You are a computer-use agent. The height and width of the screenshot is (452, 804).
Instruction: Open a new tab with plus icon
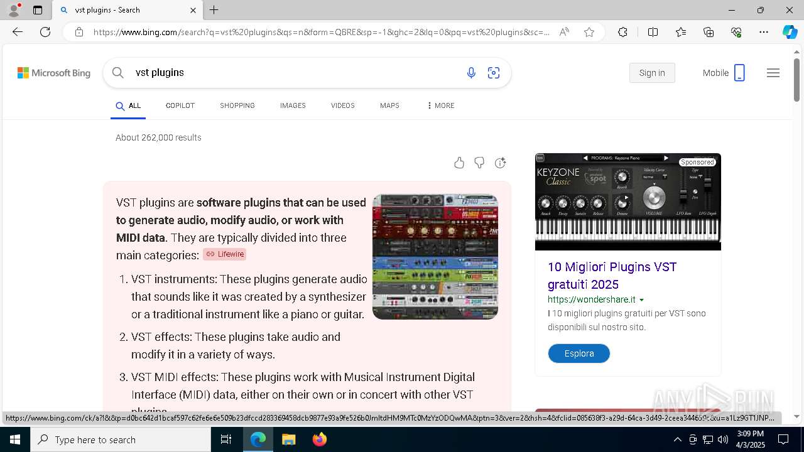(214, 10)
